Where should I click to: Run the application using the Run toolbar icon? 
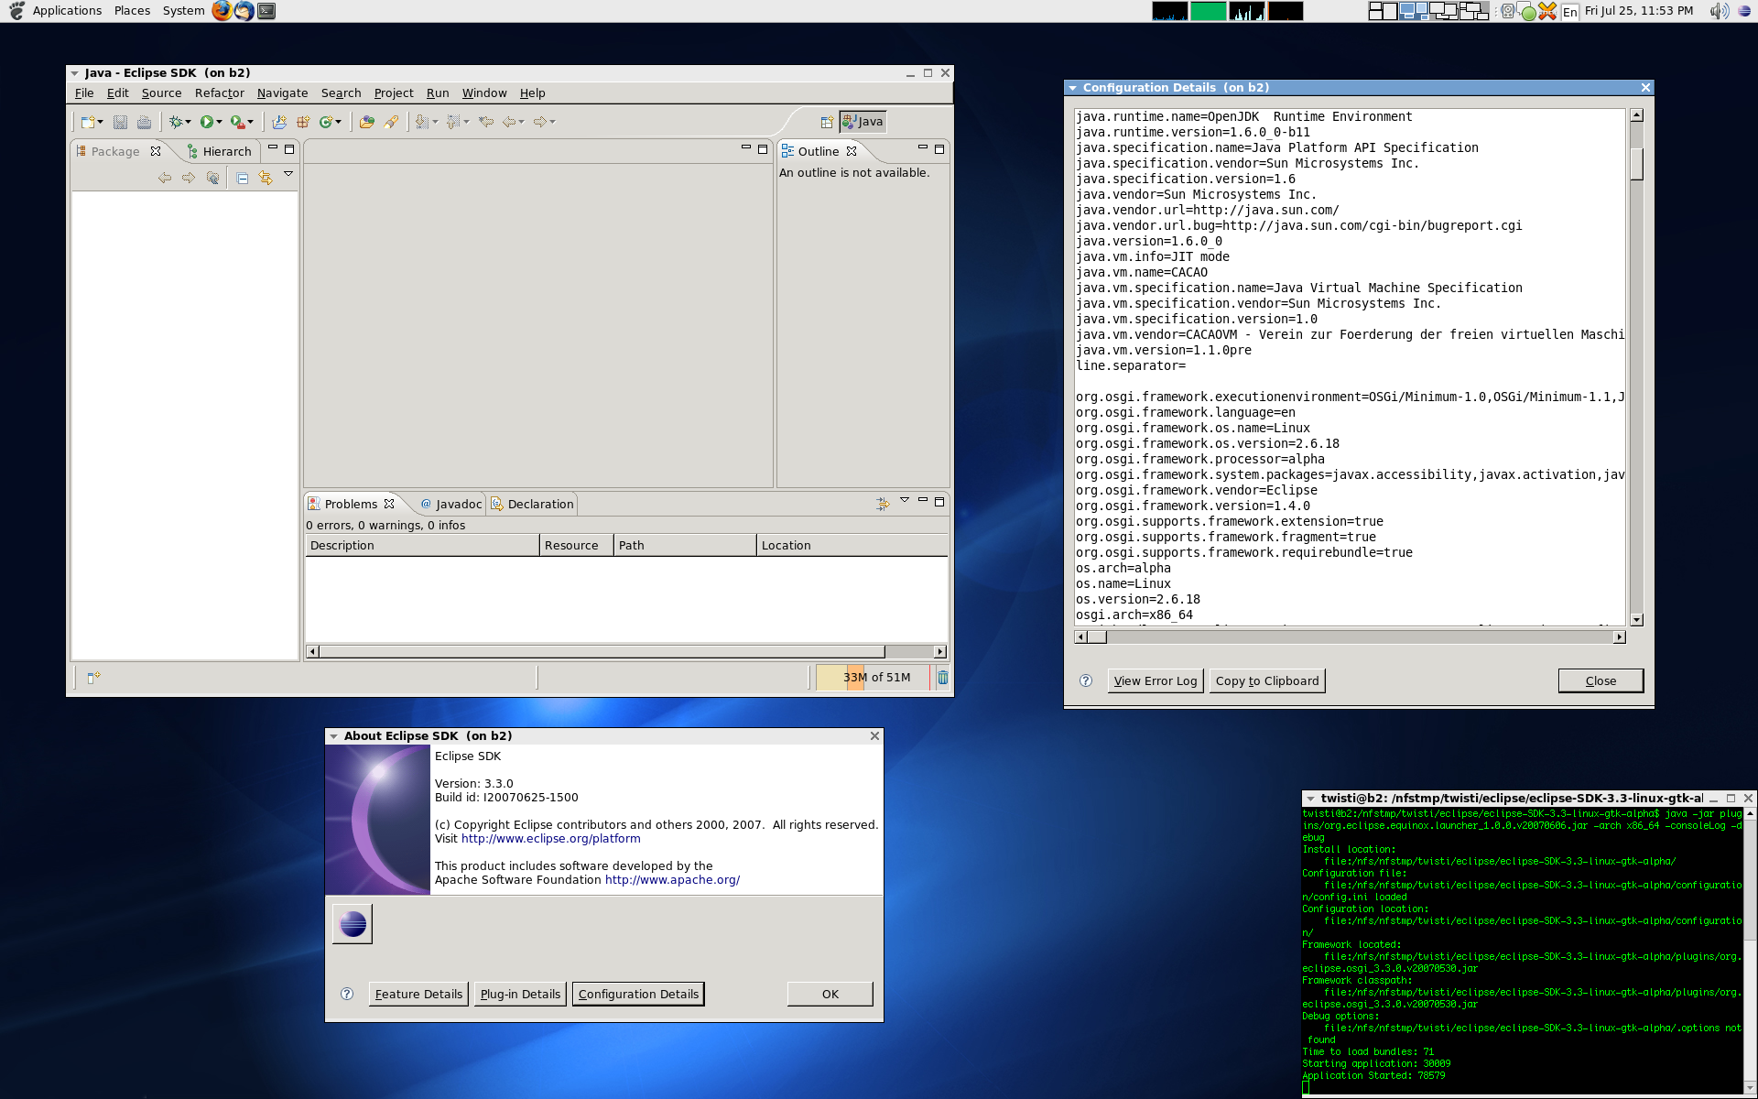coord(210,121)
